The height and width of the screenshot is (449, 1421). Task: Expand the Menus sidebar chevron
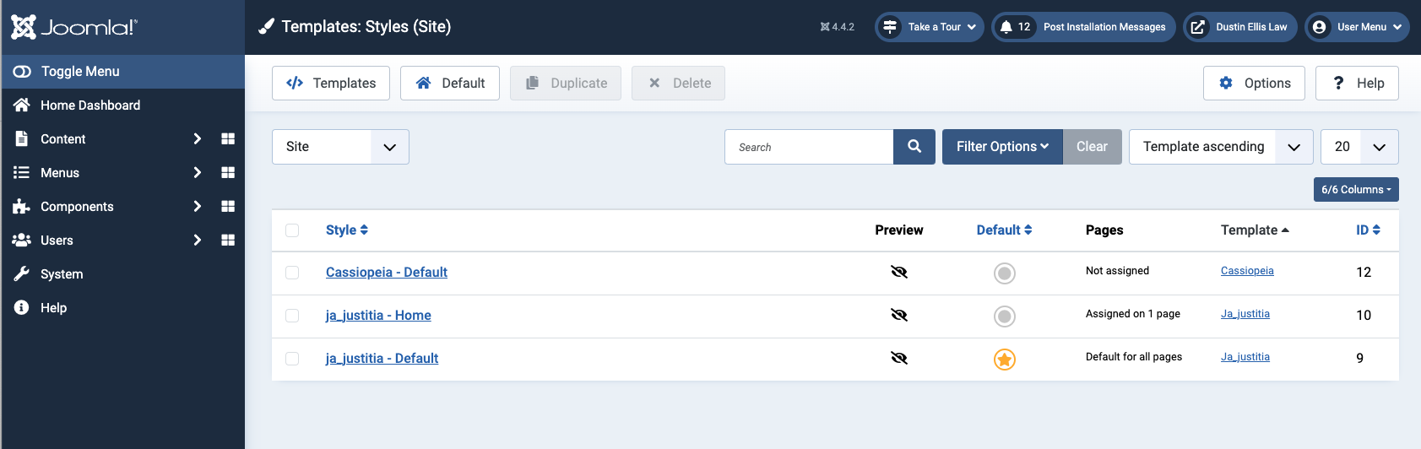(x=197, y=172)
